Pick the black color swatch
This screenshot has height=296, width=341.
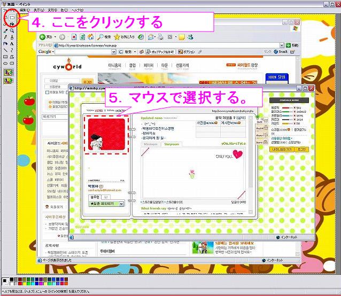12,279
